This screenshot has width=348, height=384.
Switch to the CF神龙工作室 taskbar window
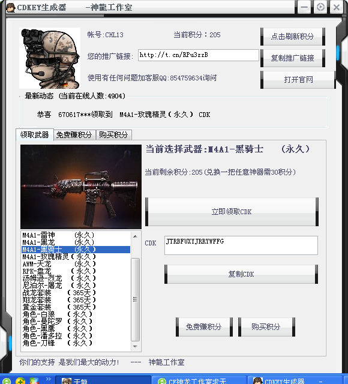tap(199, 380)
